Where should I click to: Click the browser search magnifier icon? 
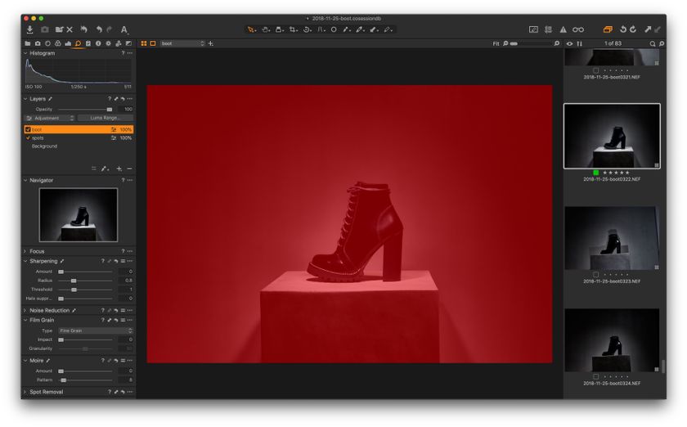(x=653, y=43)
